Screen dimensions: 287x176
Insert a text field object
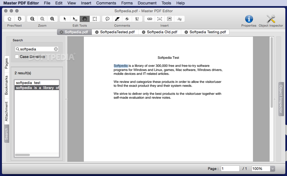[160, 19]
